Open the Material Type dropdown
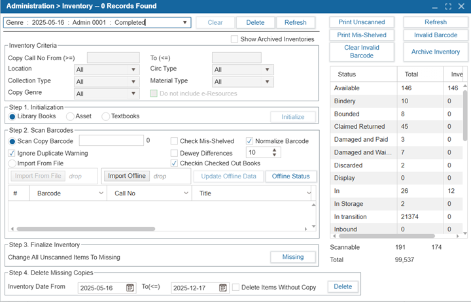471x302 pixels. point(267,82)
